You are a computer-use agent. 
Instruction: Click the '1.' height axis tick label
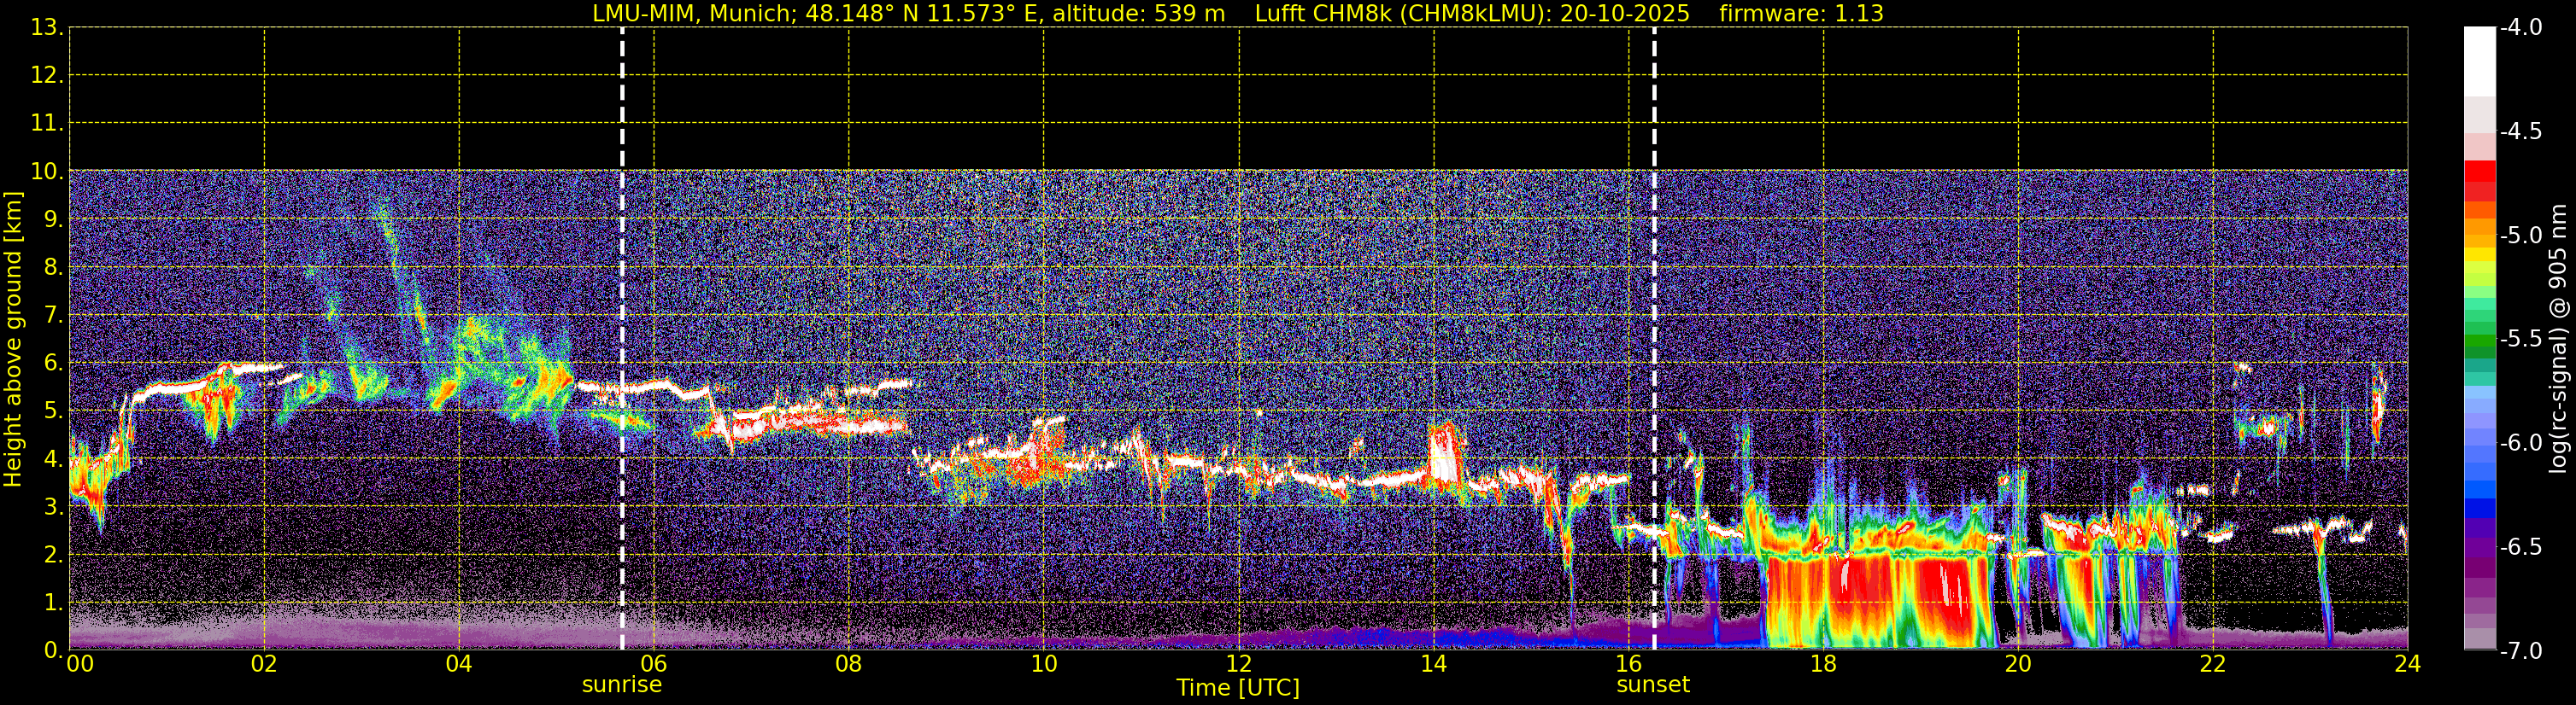coord(53,603)
